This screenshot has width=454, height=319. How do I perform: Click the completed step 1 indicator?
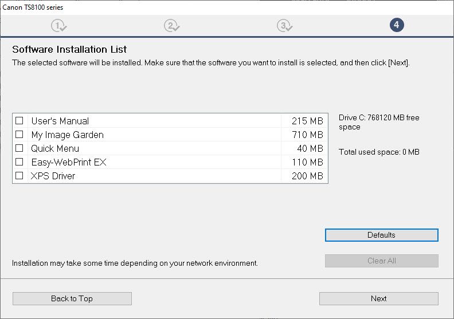58,25
